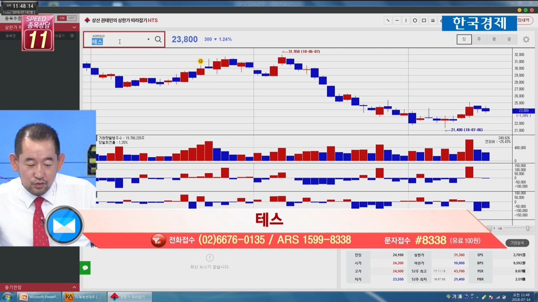Collapse the 상한가 panel chevron
Image resolution: width=538 pixels, height=302 pixels.
[74, 27]
